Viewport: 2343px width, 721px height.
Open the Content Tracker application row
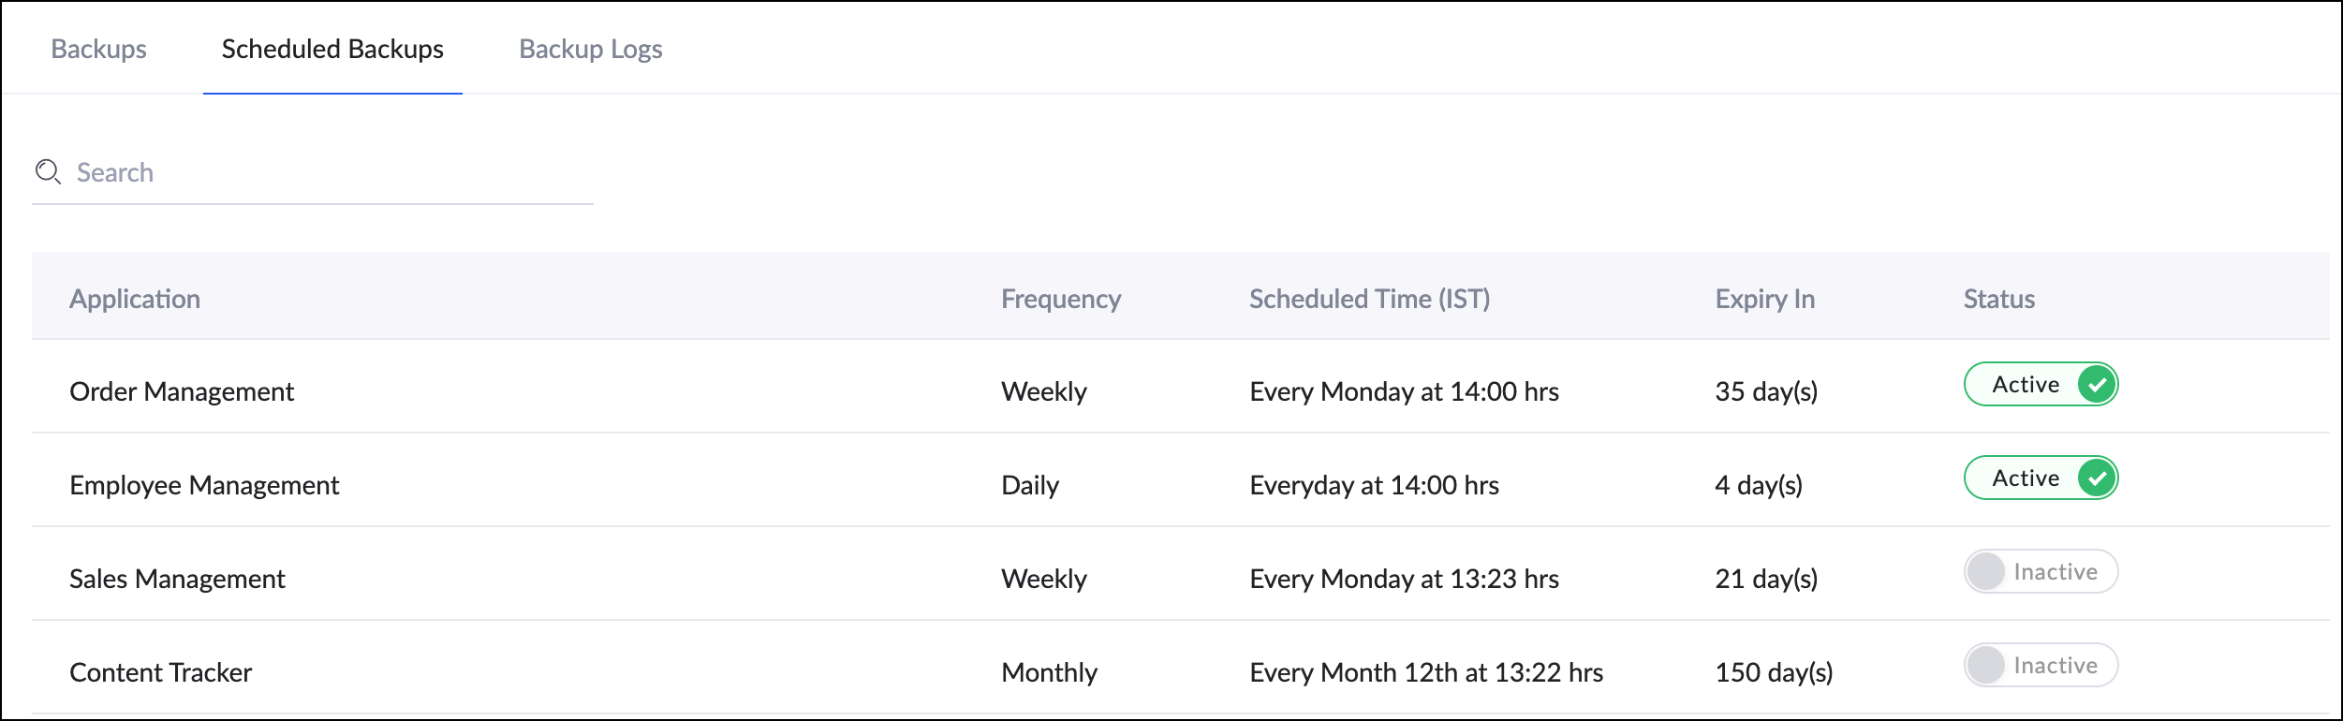(160, 672)
